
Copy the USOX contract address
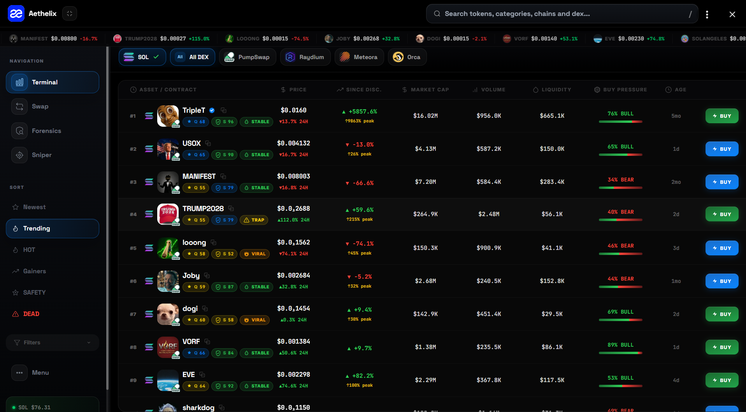[x=208, y=143]
